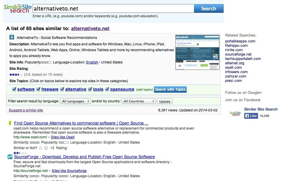Open Find Open Source Alternatives result
Viewport: 288px width, 181px height.
click(x=81, y=123)
